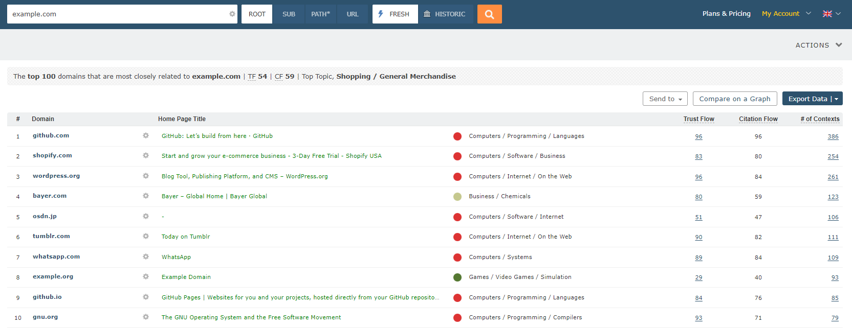Select the ROOT domain scope option
Viewport: 852px width, 328px height.
tap(257, 14)
